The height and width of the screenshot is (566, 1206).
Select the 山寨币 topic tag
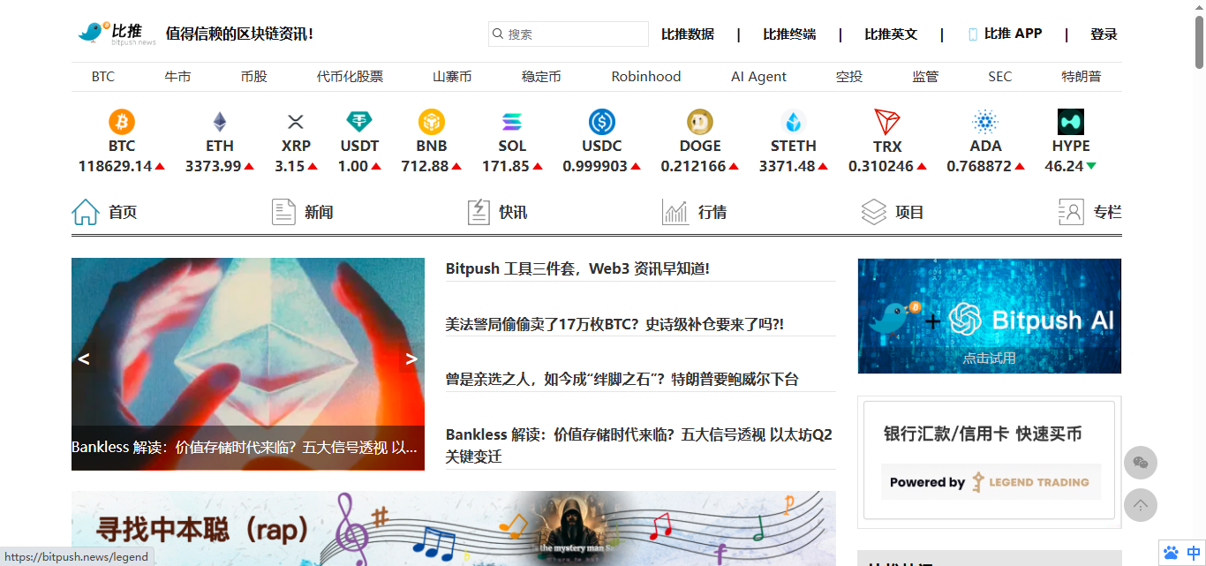coord(452,77)
